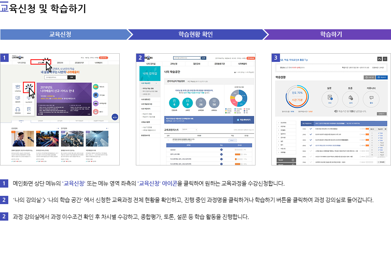
Task: Switch to the 나의 강의실 menu tab
Action: (x=151, y=63)
